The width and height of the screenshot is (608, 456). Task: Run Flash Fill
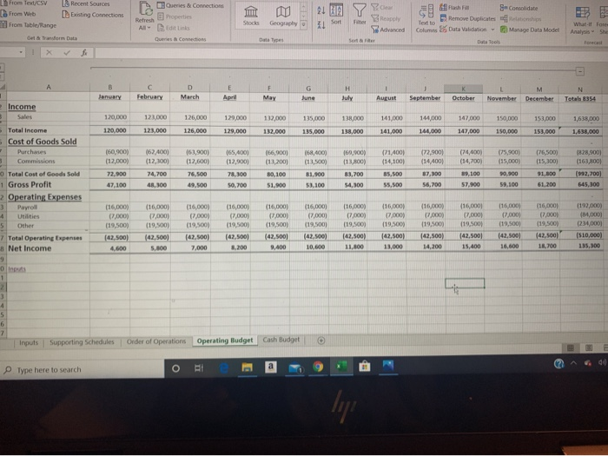[454, 7]
